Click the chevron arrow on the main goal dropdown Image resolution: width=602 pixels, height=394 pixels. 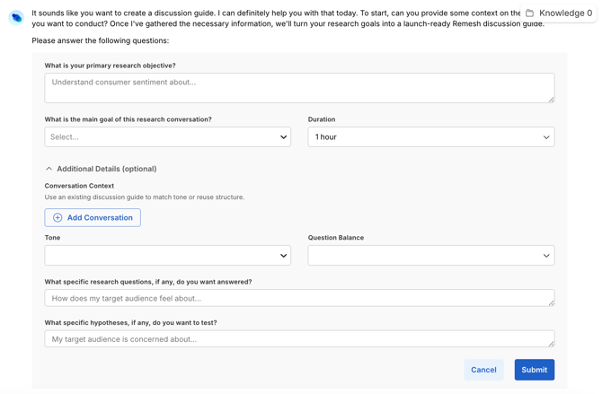(x=283, y=137)
